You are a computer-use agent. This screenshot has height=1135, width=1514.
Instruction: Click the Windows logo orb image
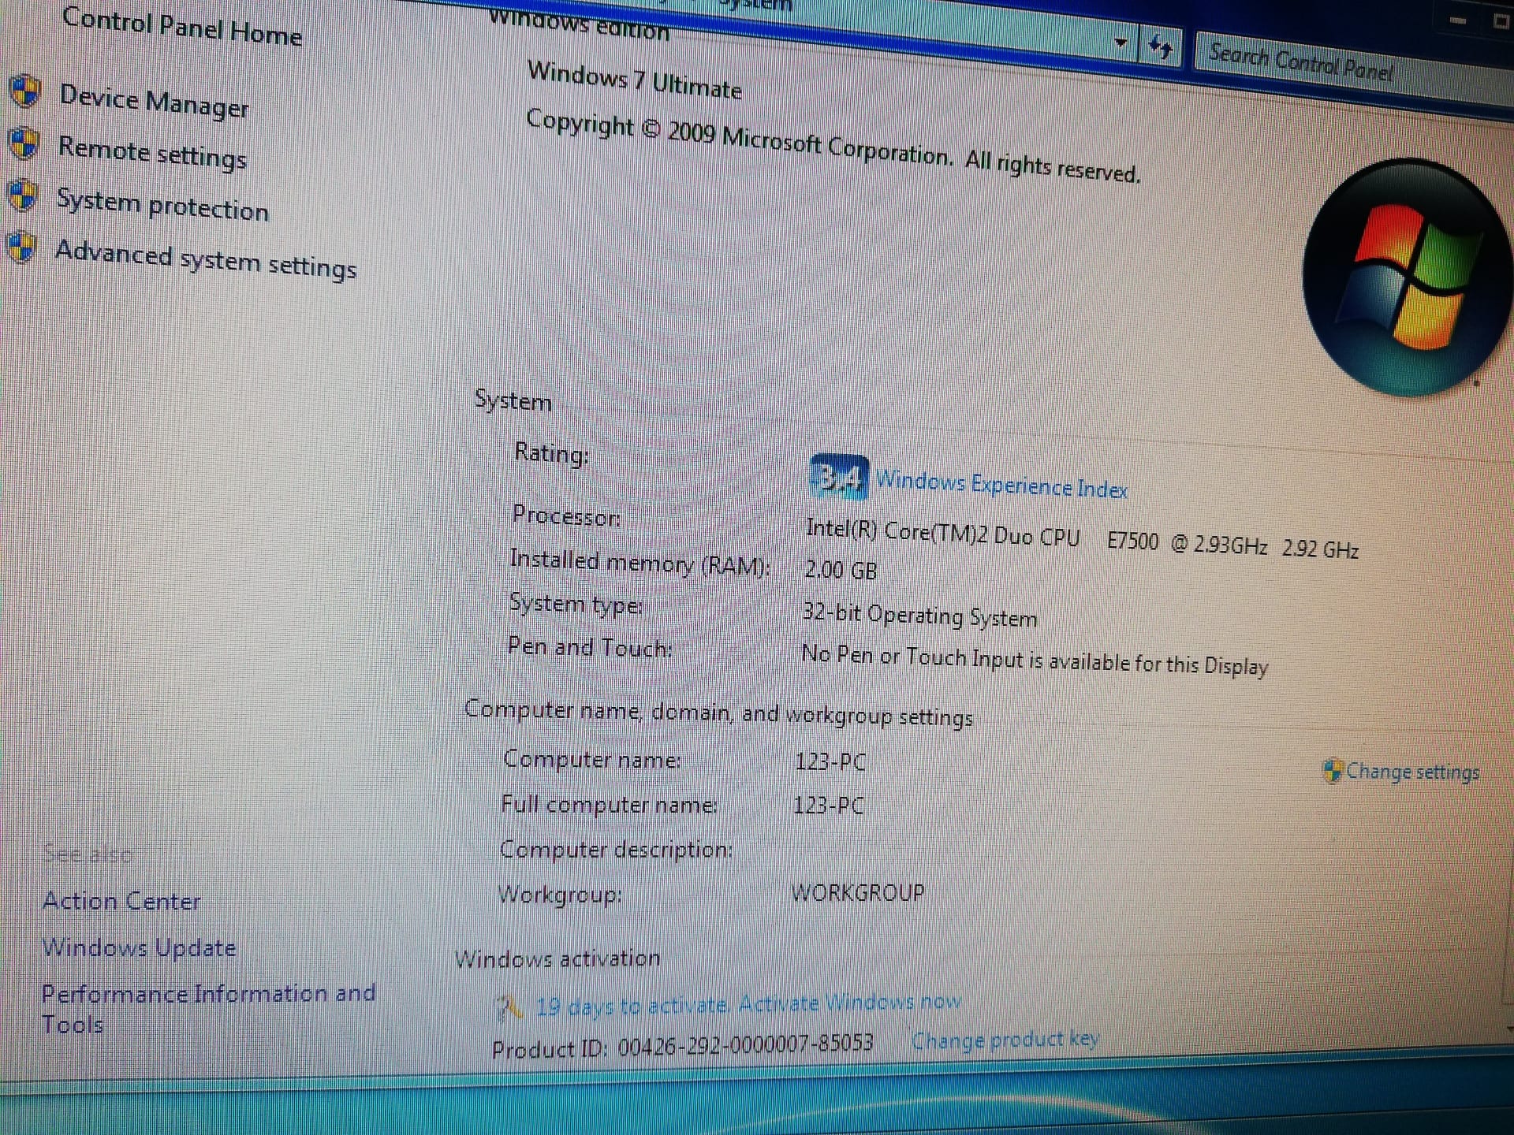click(1408, 278)
